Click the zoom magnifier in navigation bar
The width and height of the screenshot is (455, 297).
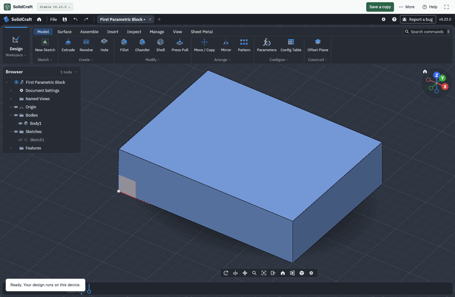click(254, 273)
